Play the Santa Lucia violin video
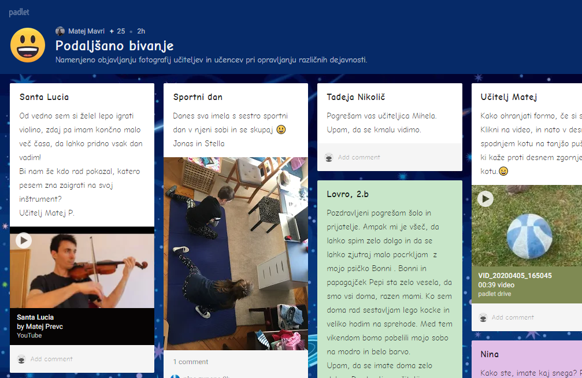 tap(23, 240)
